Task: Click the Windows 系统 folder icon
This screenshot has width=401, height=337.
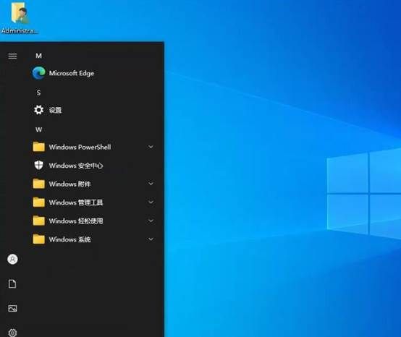Action: click(39, 239)
